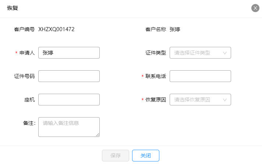Image resolution: width=262 pixels, height=164 pixels.
Task: Focus the 证件号码 text field
Action: pyautogui.click(x=69, y=76)
